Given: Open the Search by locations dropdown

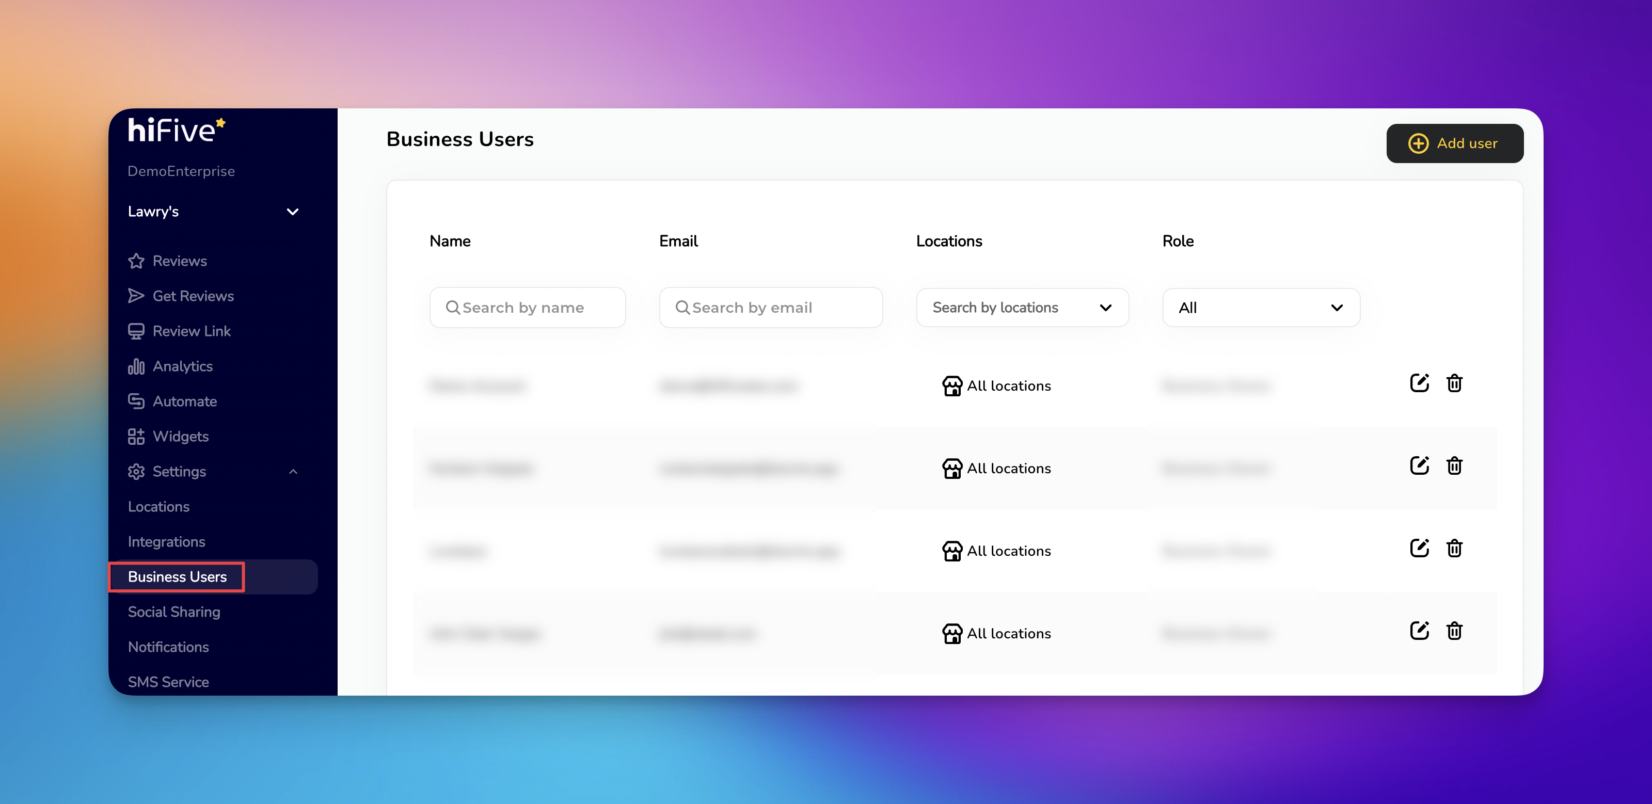Looking at the screenshot, I should pyautogui.click(x=1022, y=308).
